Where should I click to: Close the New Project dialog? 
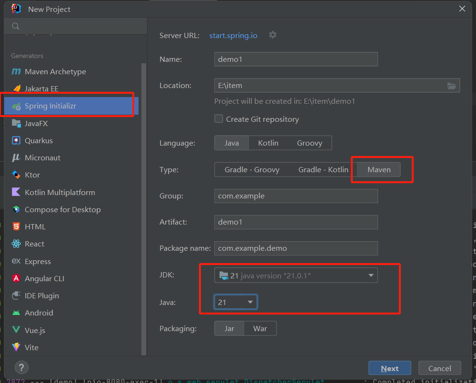pos(462,9)
